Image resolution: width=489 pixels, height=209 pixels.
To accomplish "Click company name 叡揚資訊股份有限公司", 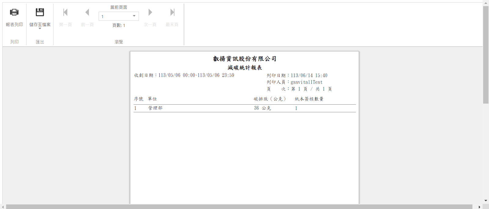I will coord(245,59).
